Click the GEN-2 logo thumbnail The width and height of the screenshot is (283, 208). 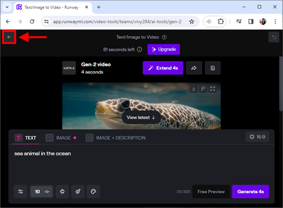click(x=69, y=68)
